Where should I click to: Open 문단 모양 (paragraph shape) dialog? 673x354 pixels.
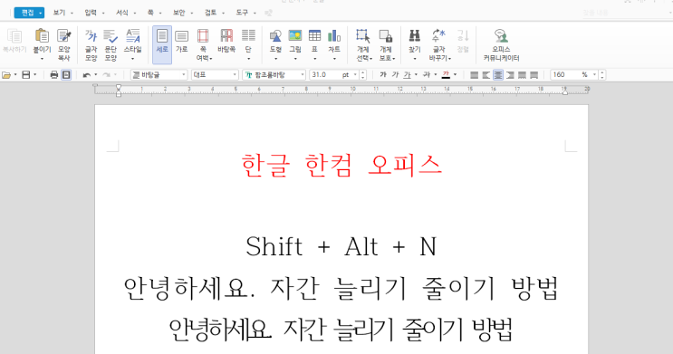tap(111, 44)
